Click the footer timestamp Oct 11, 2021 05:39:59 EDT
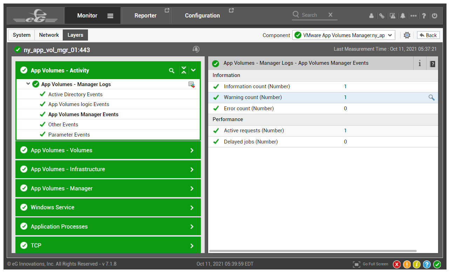The height and width of the screenshot is (273, 450). click(x=225, y=264)
